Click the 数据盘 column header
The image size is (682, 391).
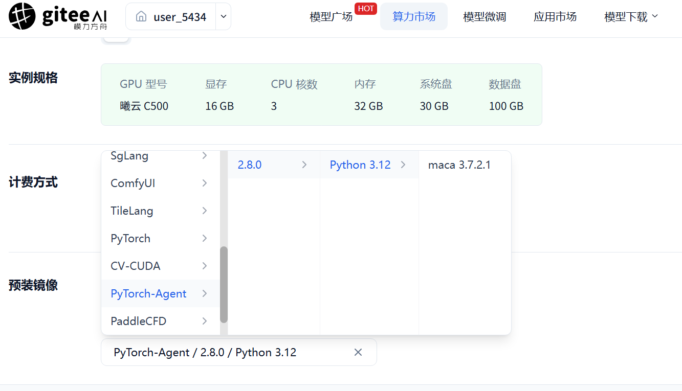pyautogui.click(x=505, y=84)
